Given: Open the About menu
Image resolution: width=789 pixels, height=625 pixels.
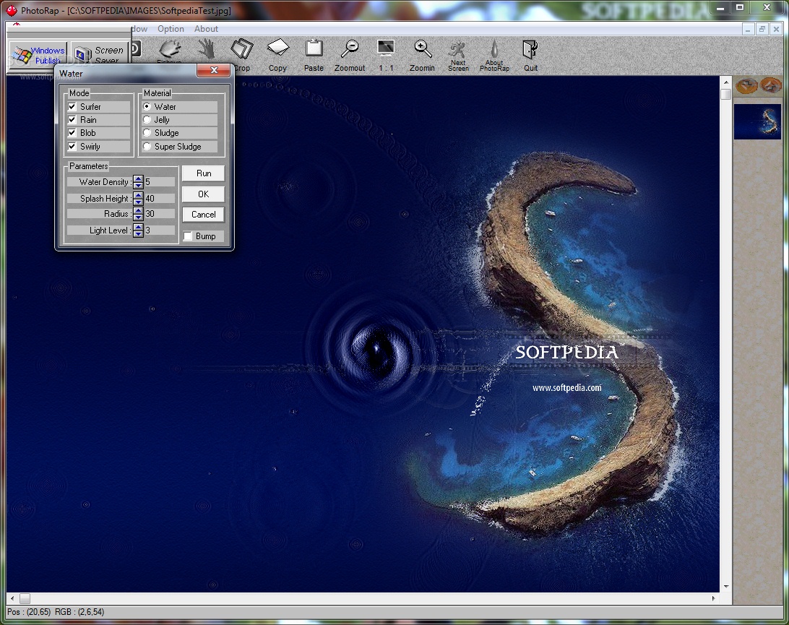Looking at the screenshot, I should pos(207,29).
